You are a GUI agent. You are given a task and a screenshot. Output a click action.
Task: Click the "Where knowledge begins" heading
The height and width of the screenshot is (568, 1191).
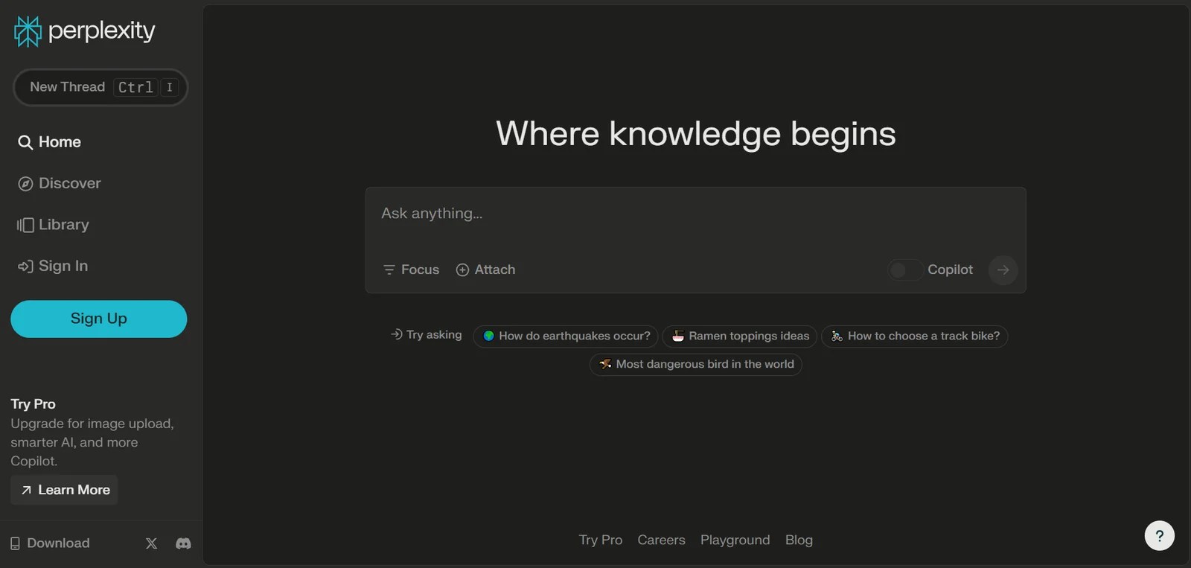click(x=696, y=134)
